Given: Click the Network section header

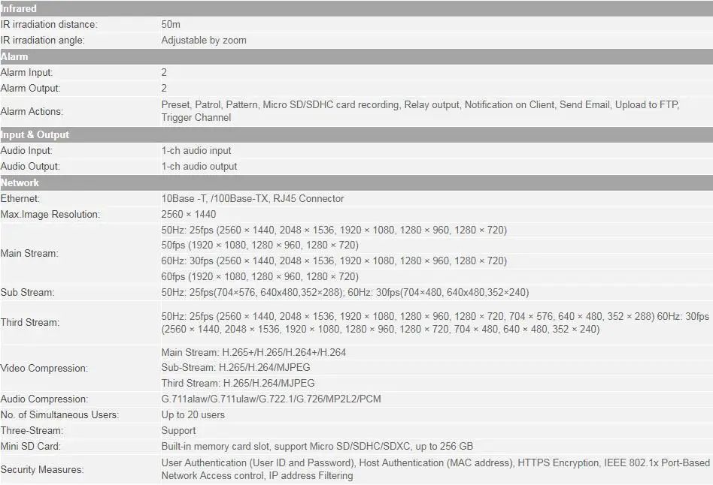Looking at the screenshot, I should (x=356, y=182).
